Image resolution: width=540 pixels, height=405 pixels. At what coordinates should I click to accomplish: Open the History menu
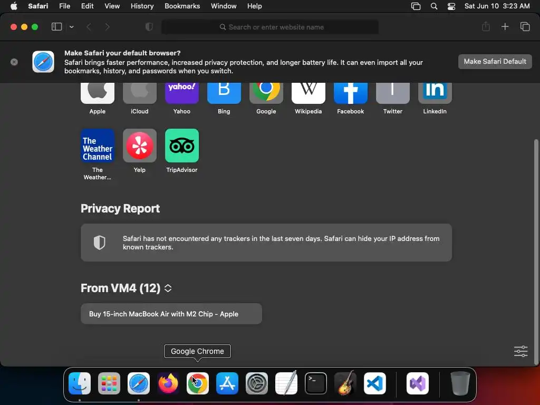pyautogui.click(x=142, y=6)
